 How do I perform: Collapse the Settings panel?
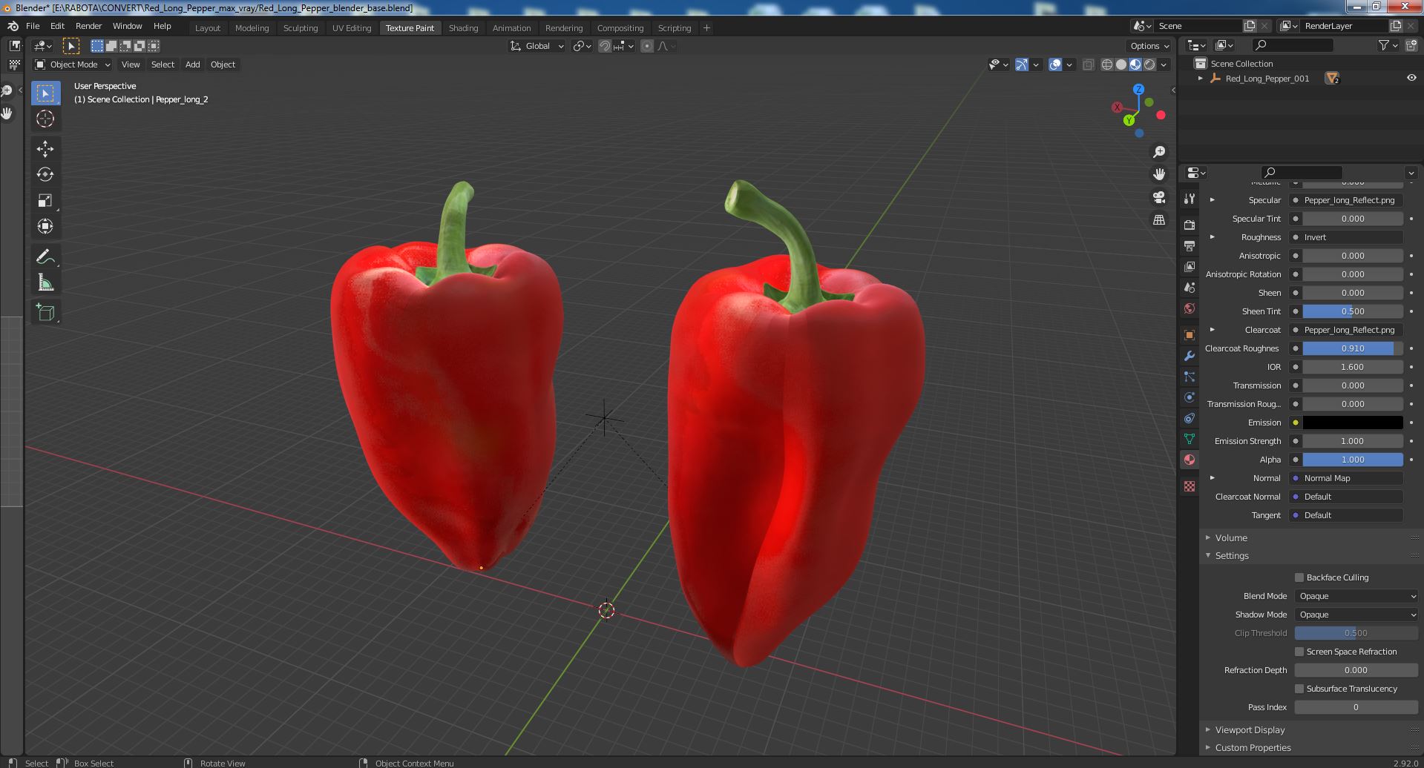[x=1231, y=555]
